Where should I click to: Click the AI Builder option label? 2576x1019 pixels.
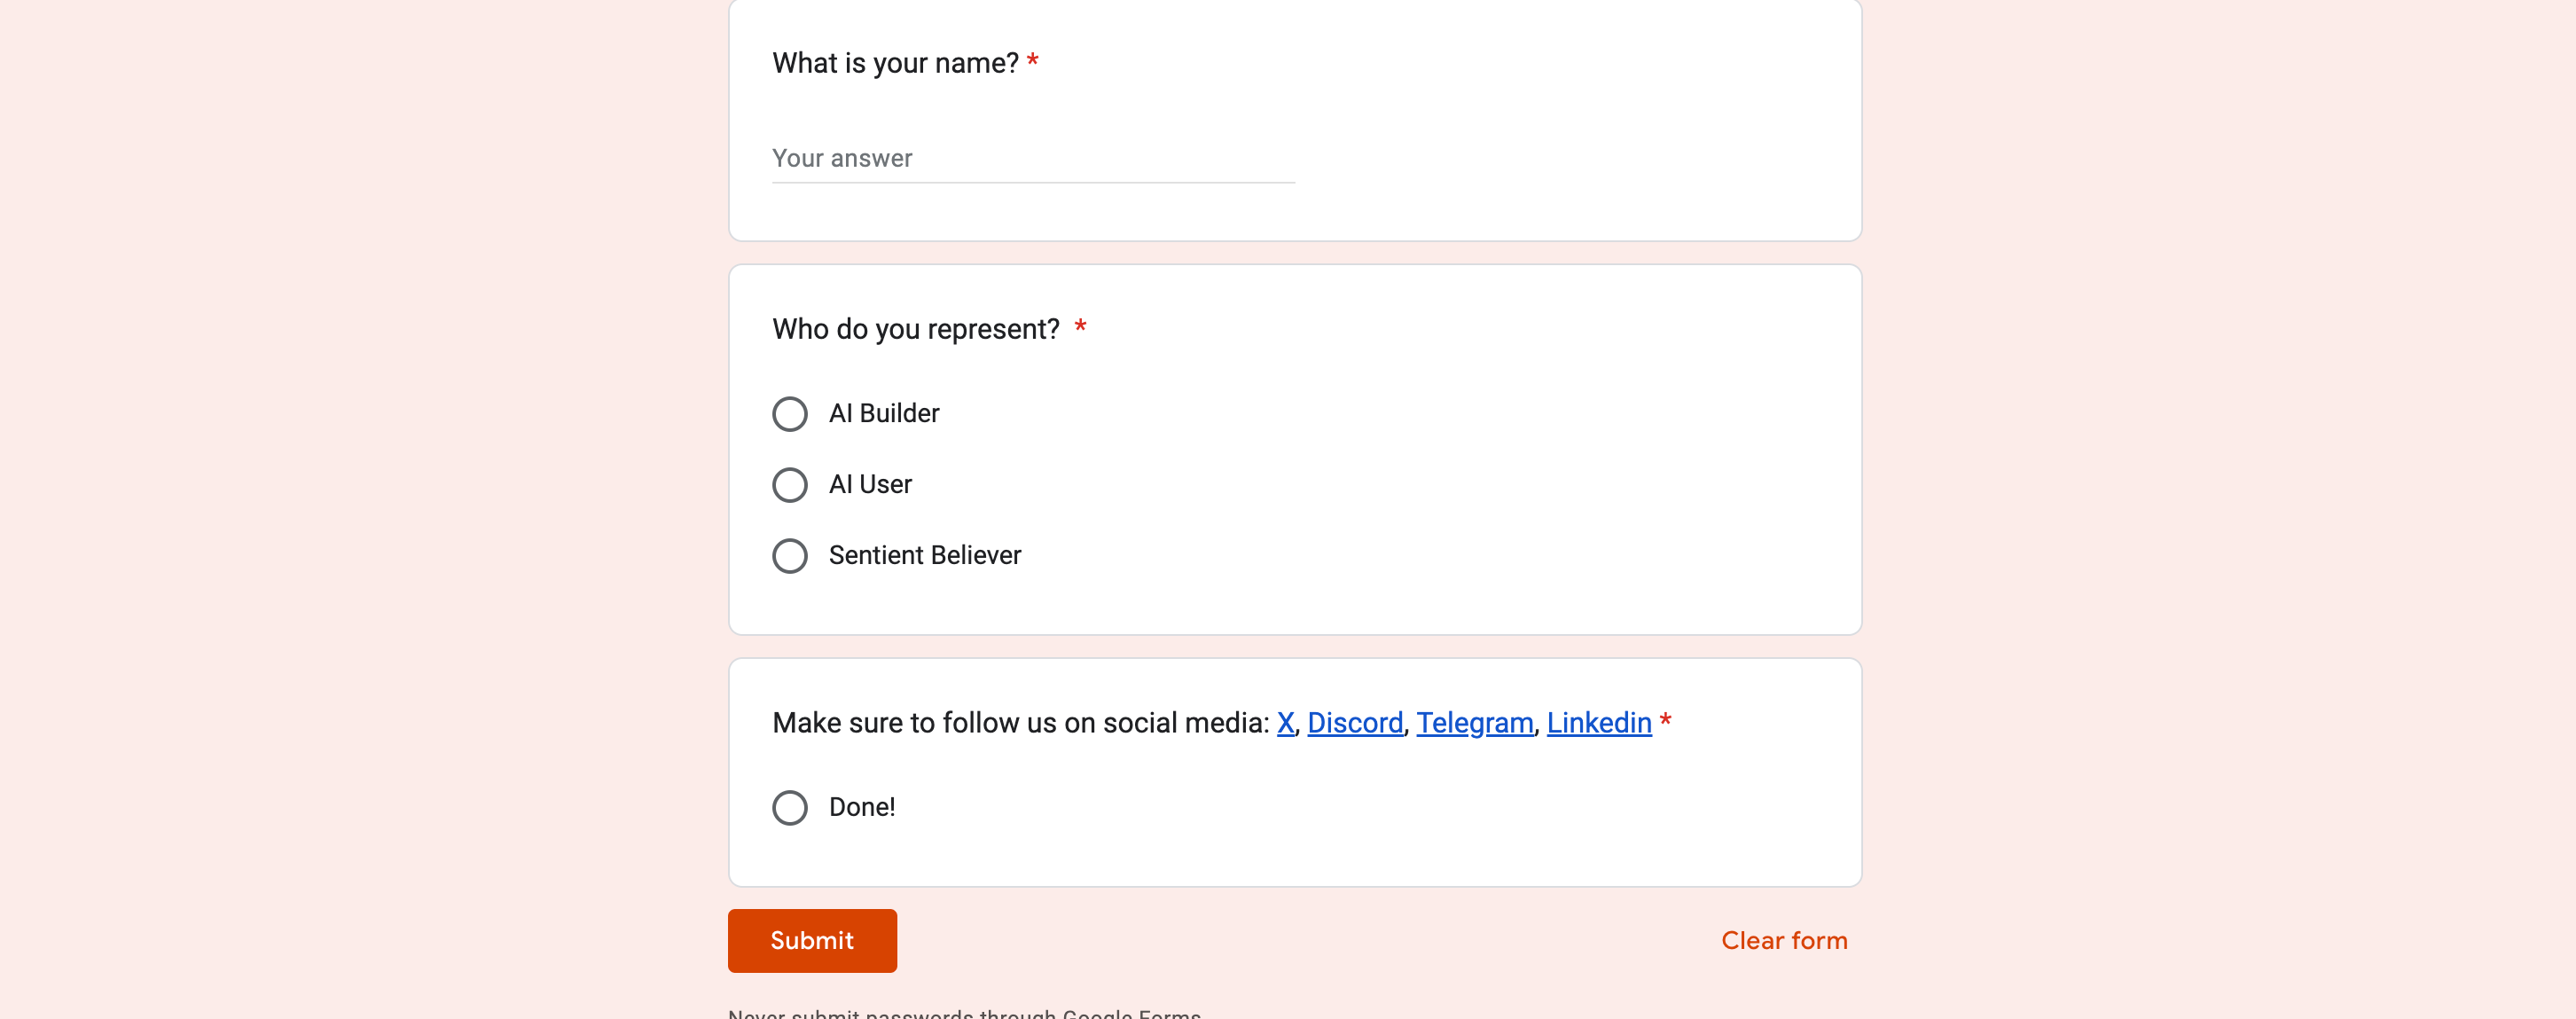coord(883,414)
